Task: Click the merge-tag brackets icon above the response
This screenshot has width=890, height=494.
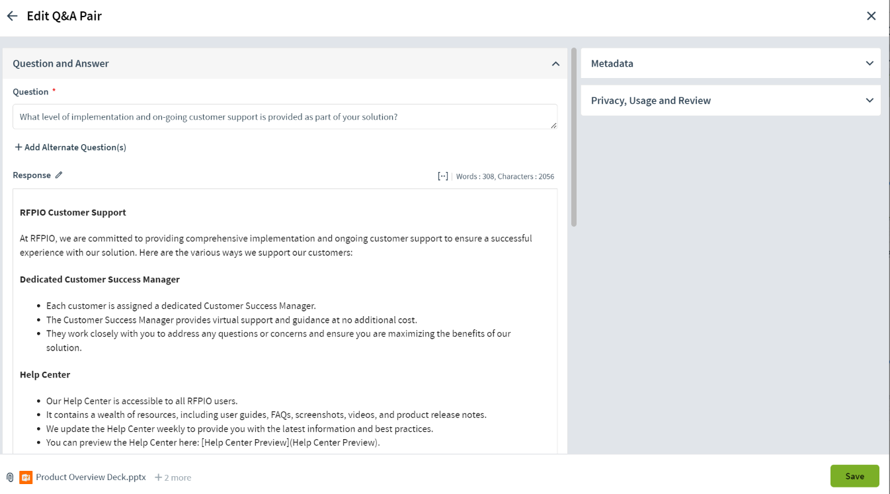Action: [x=443, y=176]
